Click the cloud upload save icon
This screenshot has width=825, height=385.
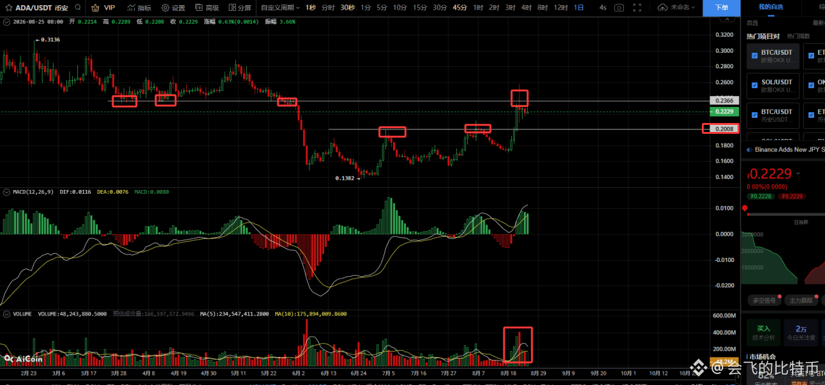tap(663, 8)
